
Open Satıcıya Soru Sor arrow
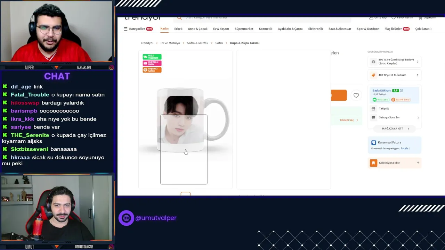click(x=418, y=117)
